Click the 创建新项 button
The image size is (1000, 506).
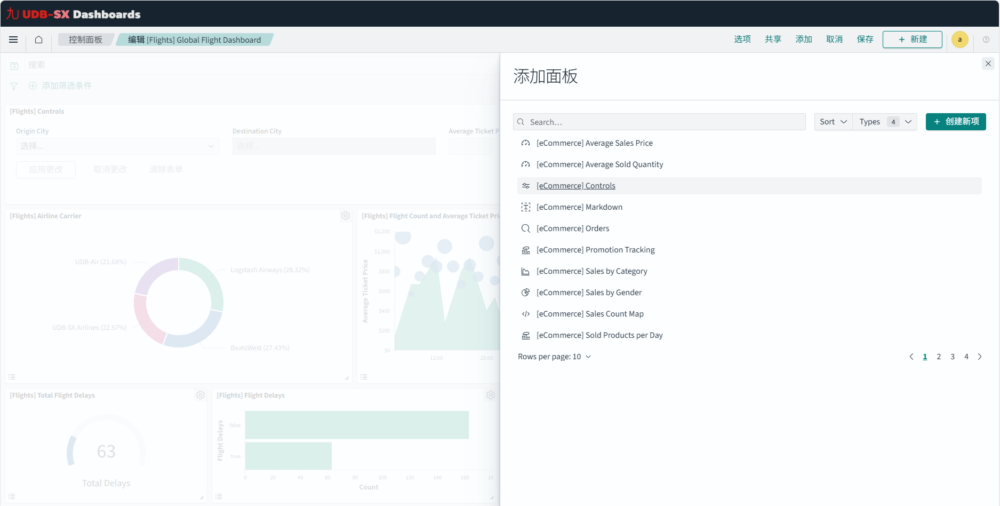[955, 122]
